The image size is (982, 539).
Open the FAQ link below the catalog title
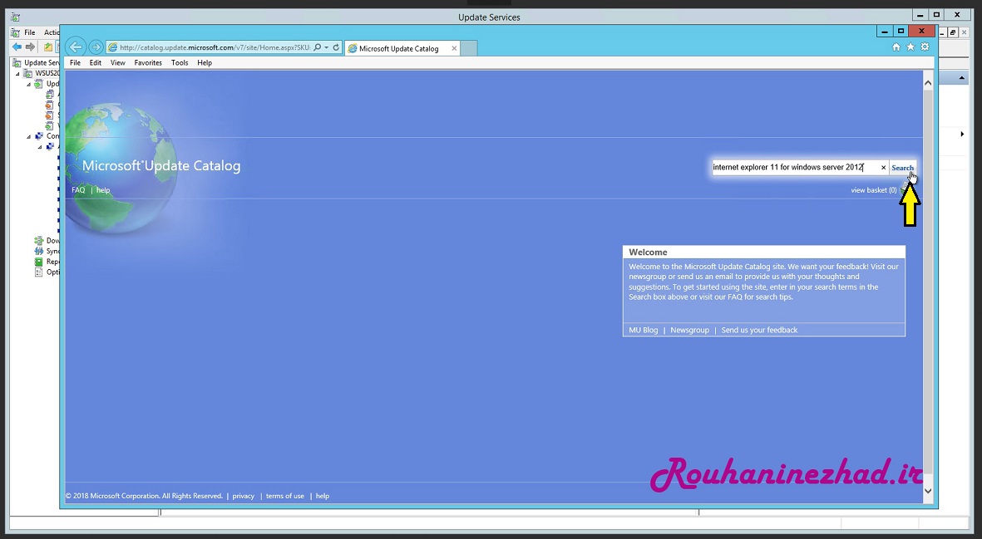pos(78,190)
